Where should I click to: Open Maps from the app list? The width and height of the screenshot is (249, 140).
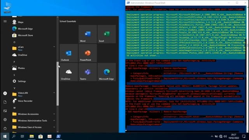point(33,22)
